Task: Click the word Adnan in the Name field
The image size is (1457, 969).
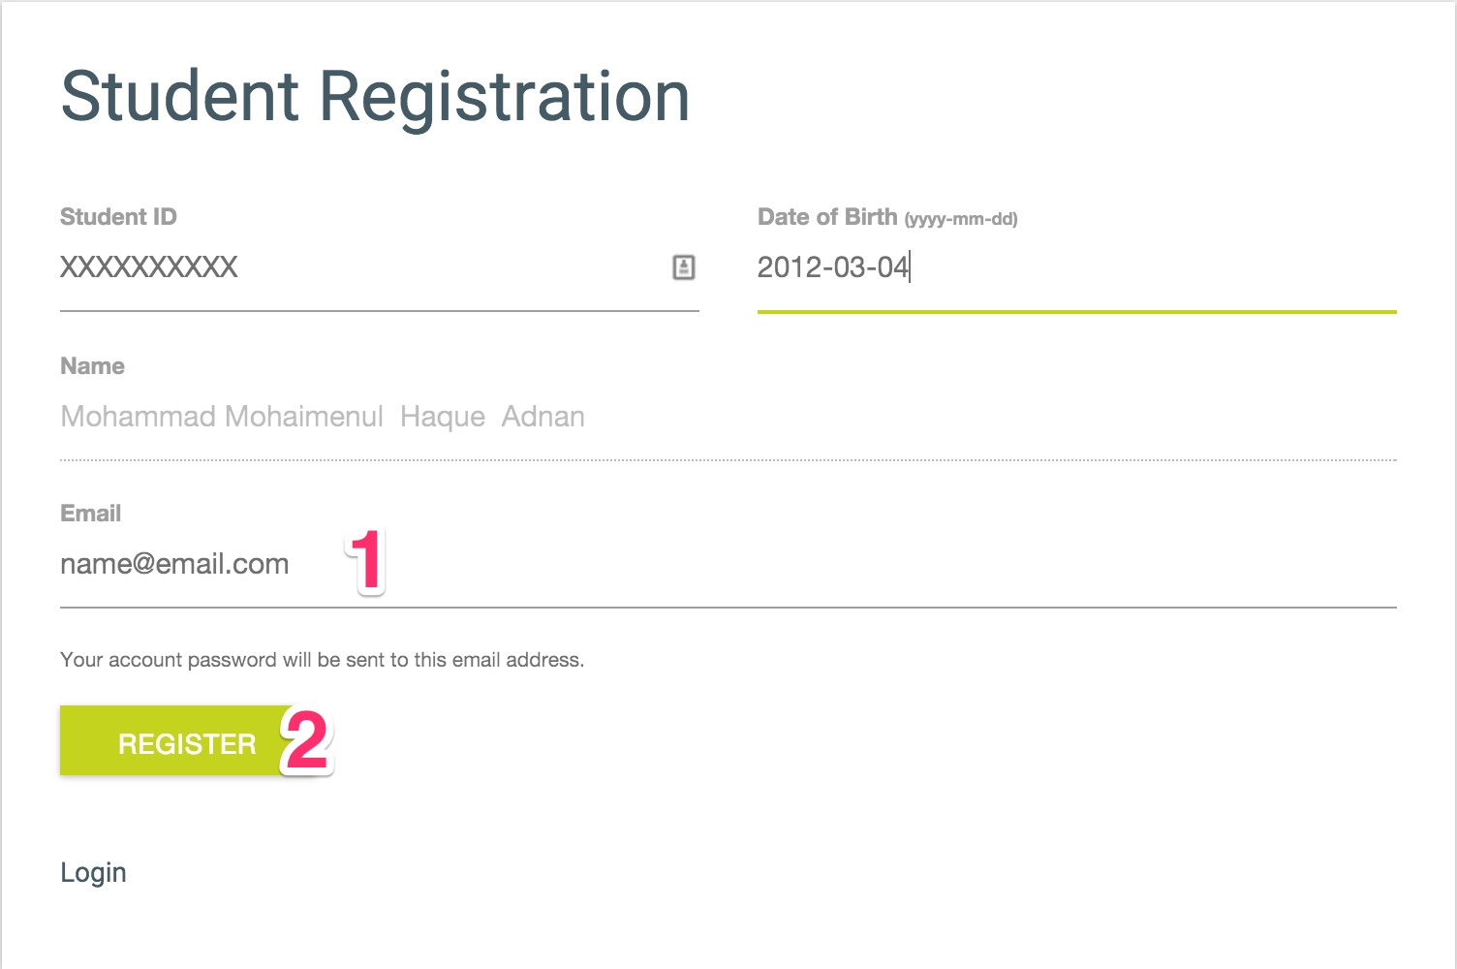Action: coord(542,417)
